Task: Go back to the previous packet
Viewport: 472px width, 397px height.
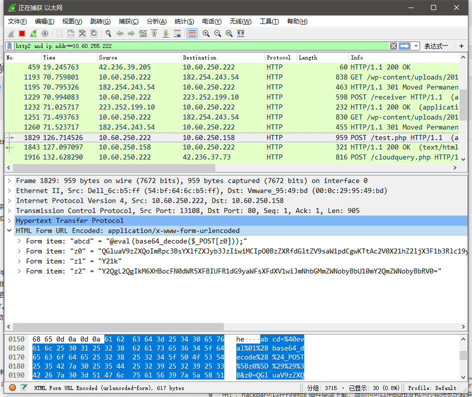Action: 120,34
